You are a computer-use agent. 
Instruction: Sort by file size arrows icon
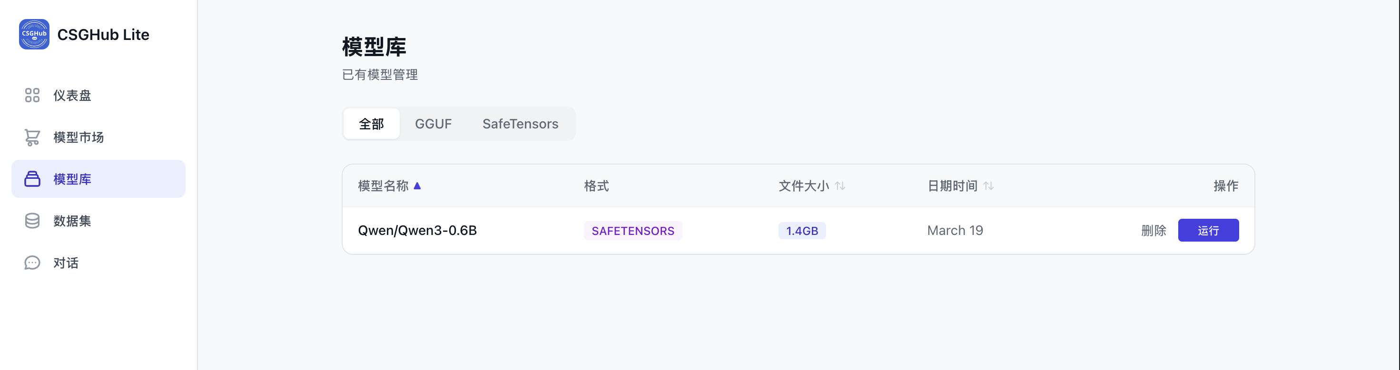840,186
